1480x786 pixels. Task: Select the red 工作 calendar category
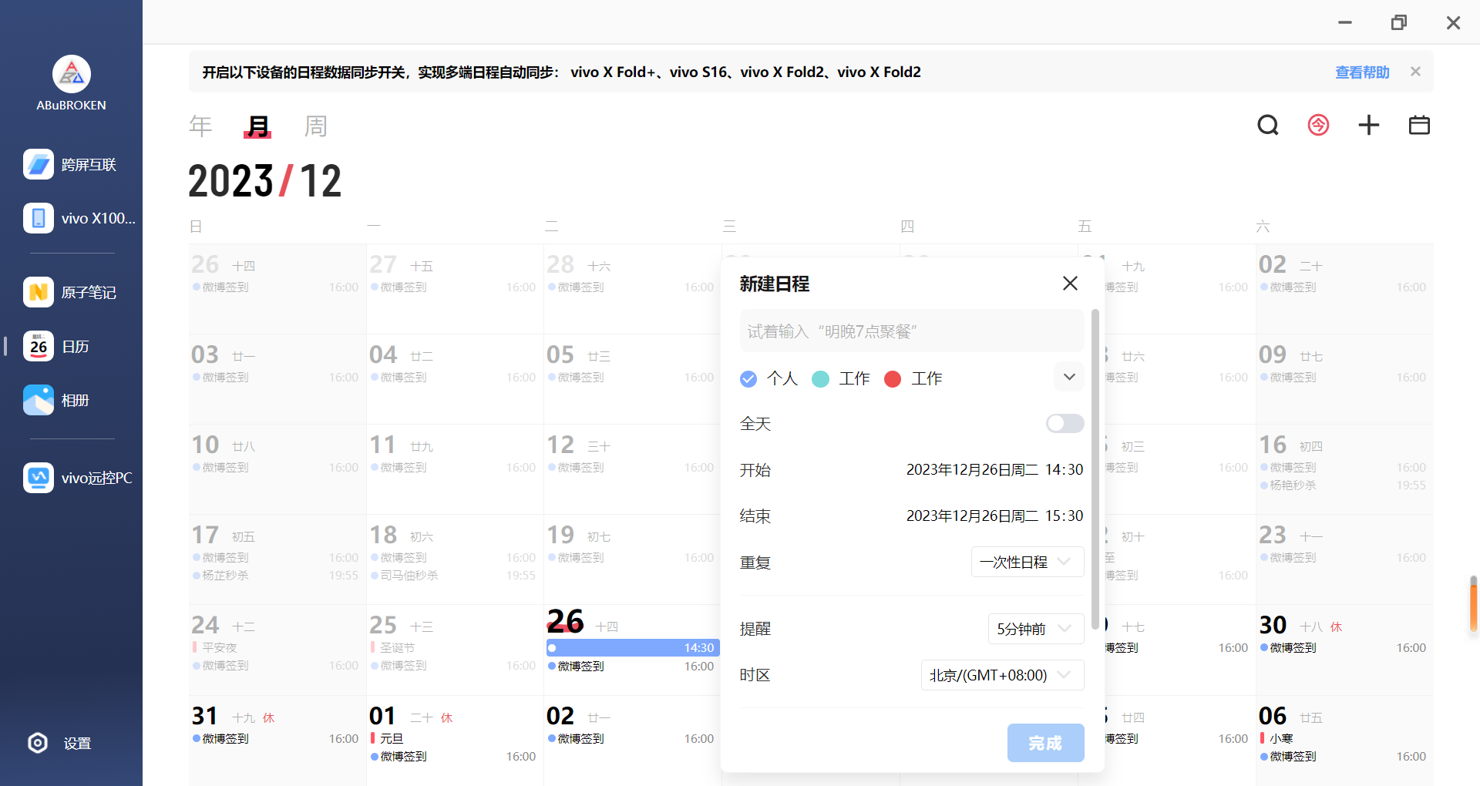tap(913, 378)
